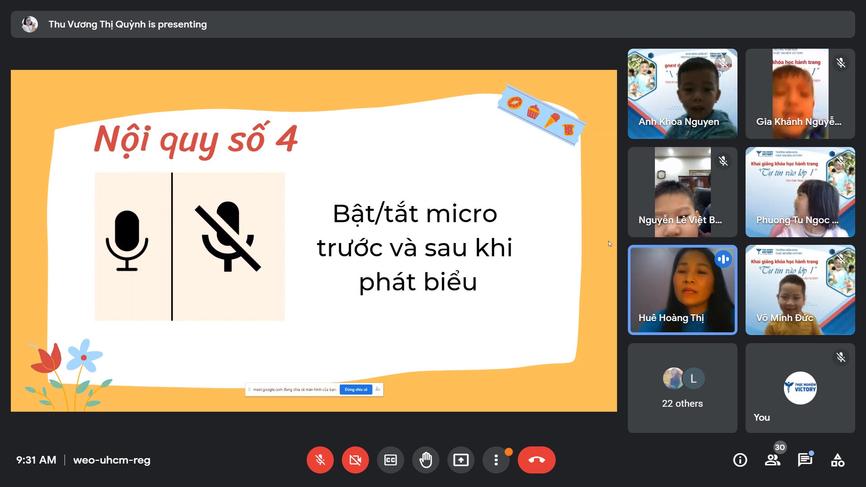This screenshot has width=866, height=487.
Task: Open the Activities panel icon
Action: 838,460
